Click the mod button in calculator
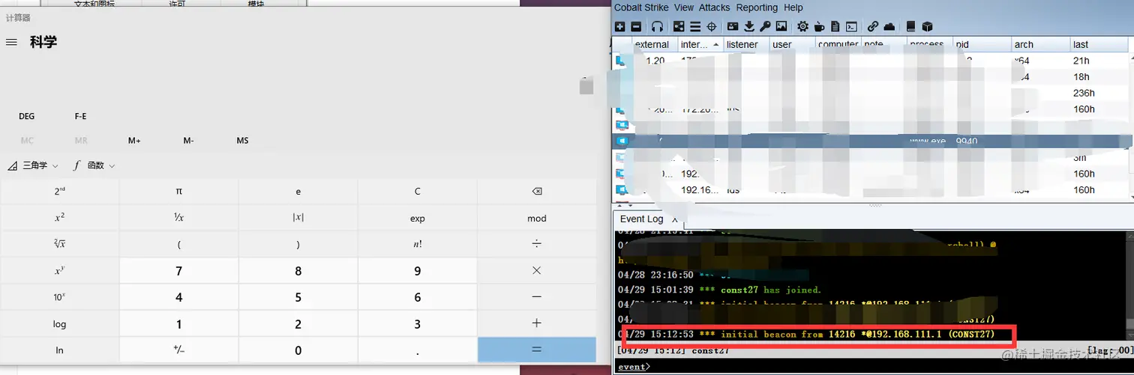This screenshot has width=1134, height=375. 536,219
